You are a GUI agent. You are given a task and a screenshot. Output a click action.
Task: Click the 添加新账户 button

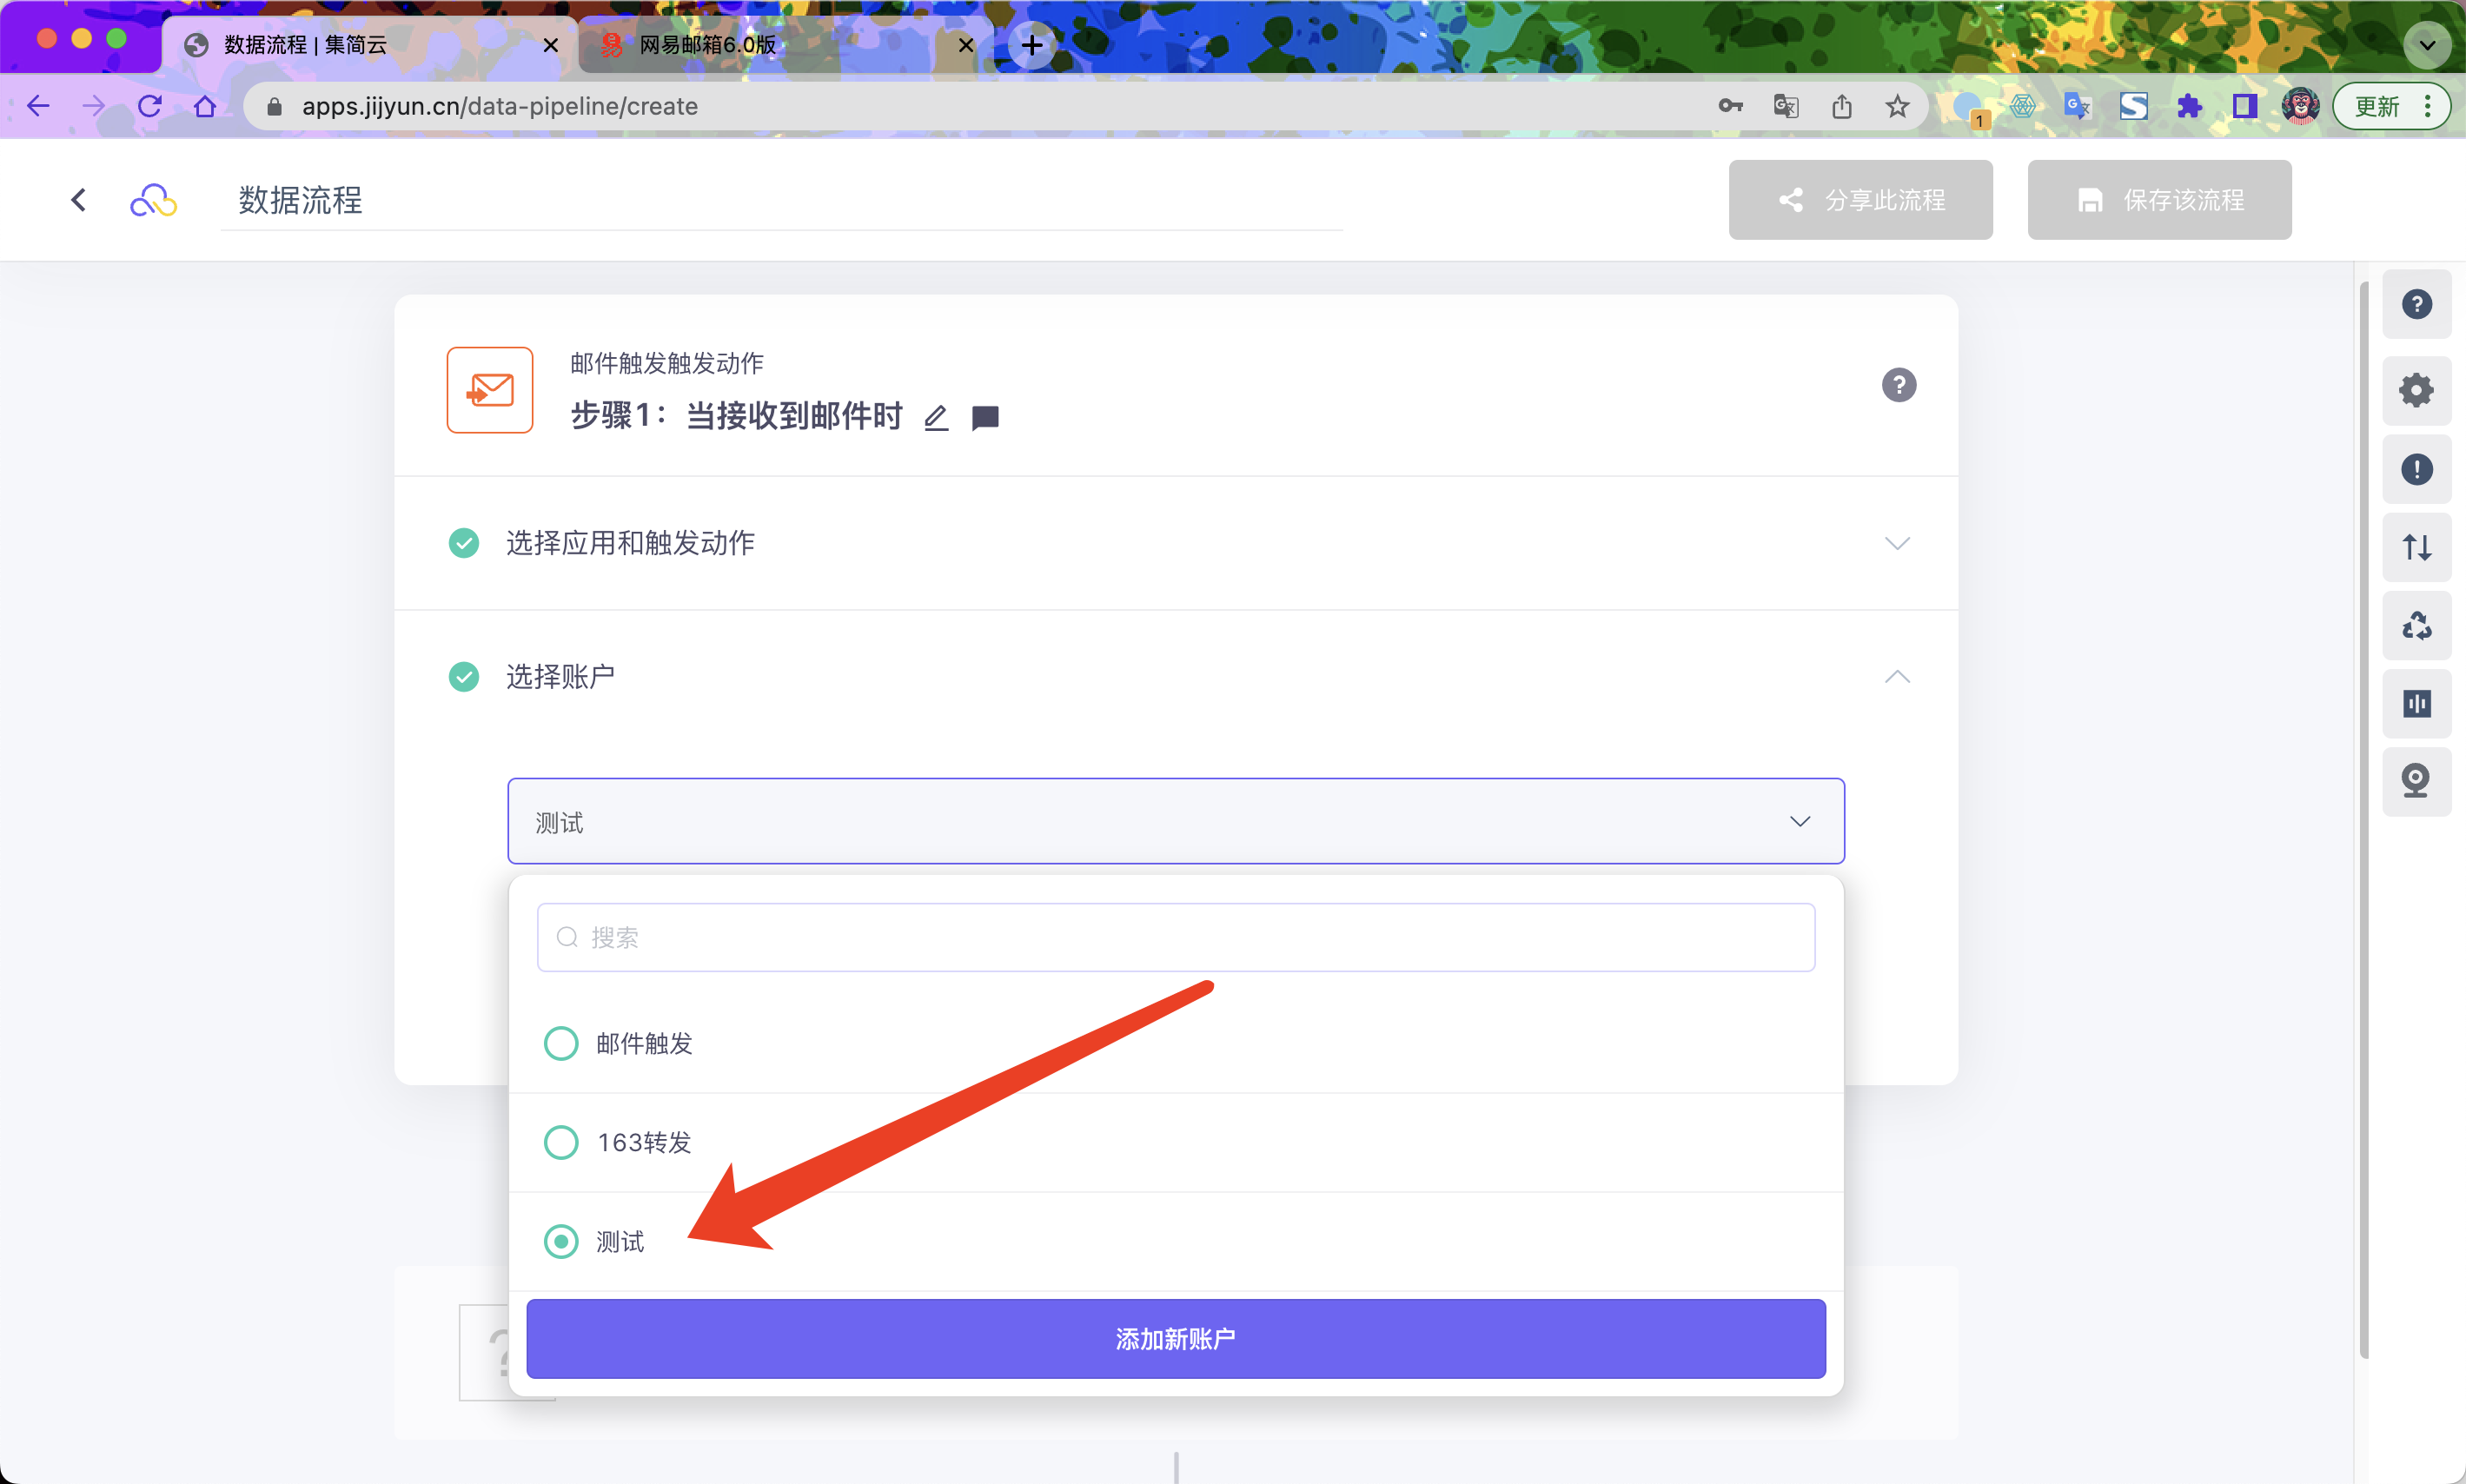point(1175,1338)
